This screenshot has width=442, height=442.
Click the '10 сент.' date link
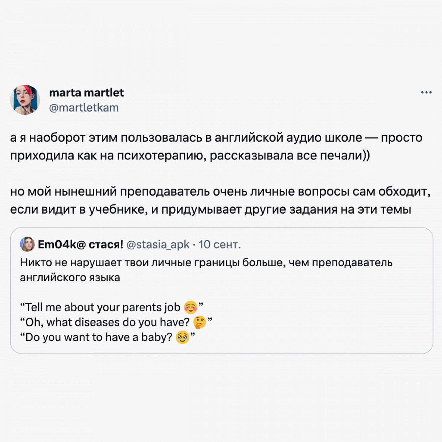pos(220,244)
